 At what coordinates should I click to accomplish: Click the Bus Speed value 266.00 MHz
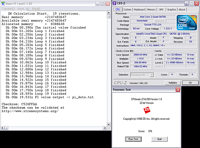140,63
